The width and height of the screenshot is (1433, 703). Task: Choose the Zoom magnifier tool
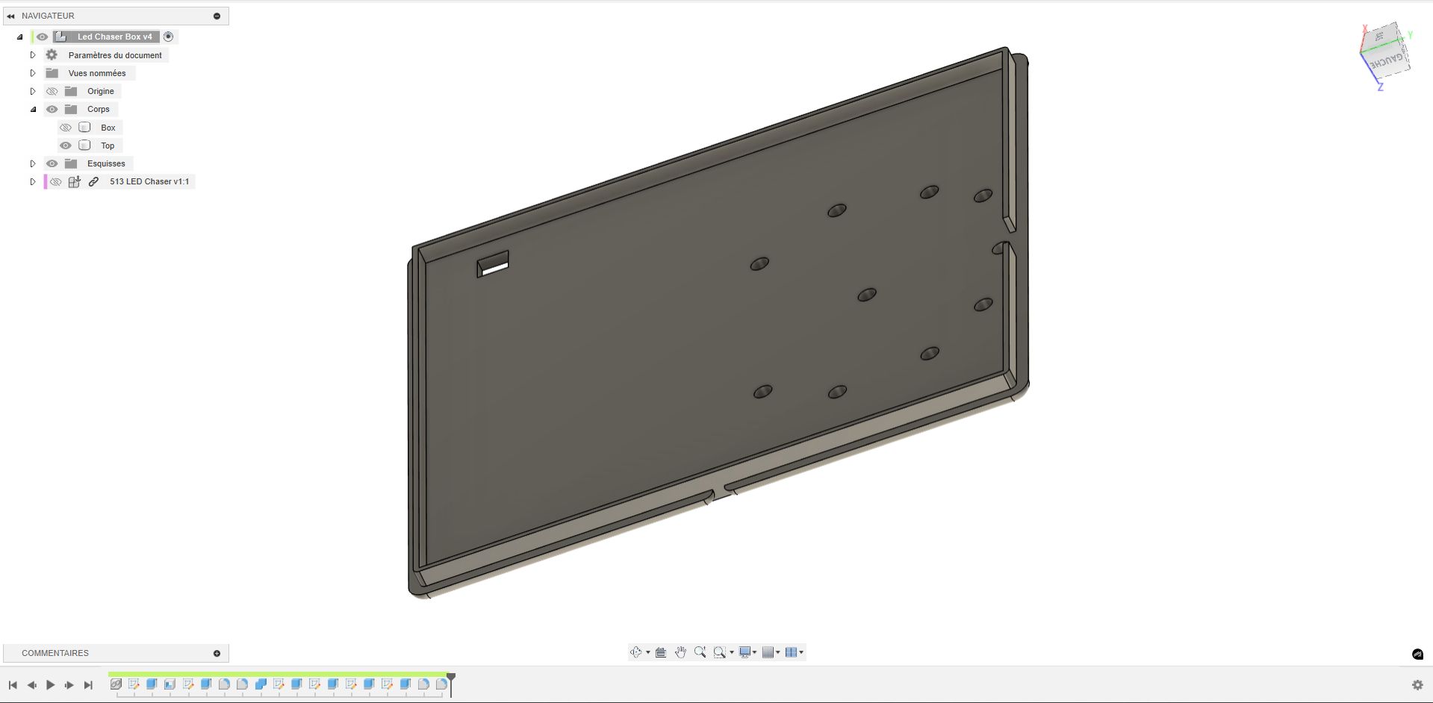pos(700,652)
